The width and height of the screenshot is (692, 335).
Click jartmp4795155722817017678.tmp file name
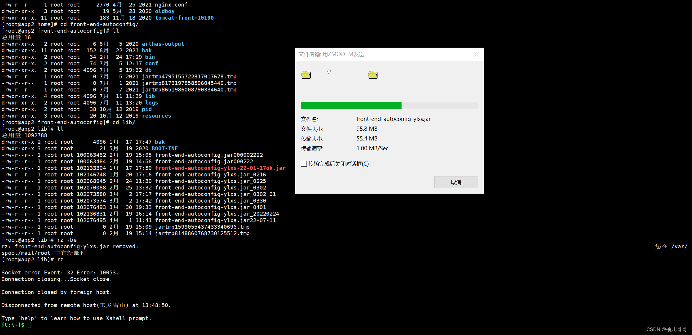pos(189,77)
